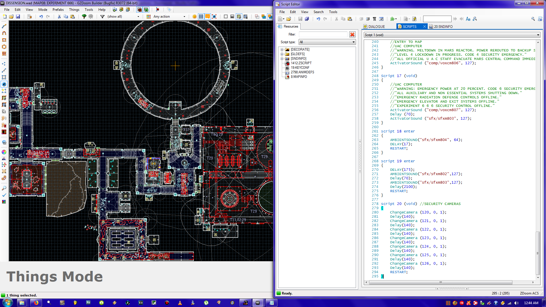Open Things menu in GZDoom Builder

click(x=74, y=10)
